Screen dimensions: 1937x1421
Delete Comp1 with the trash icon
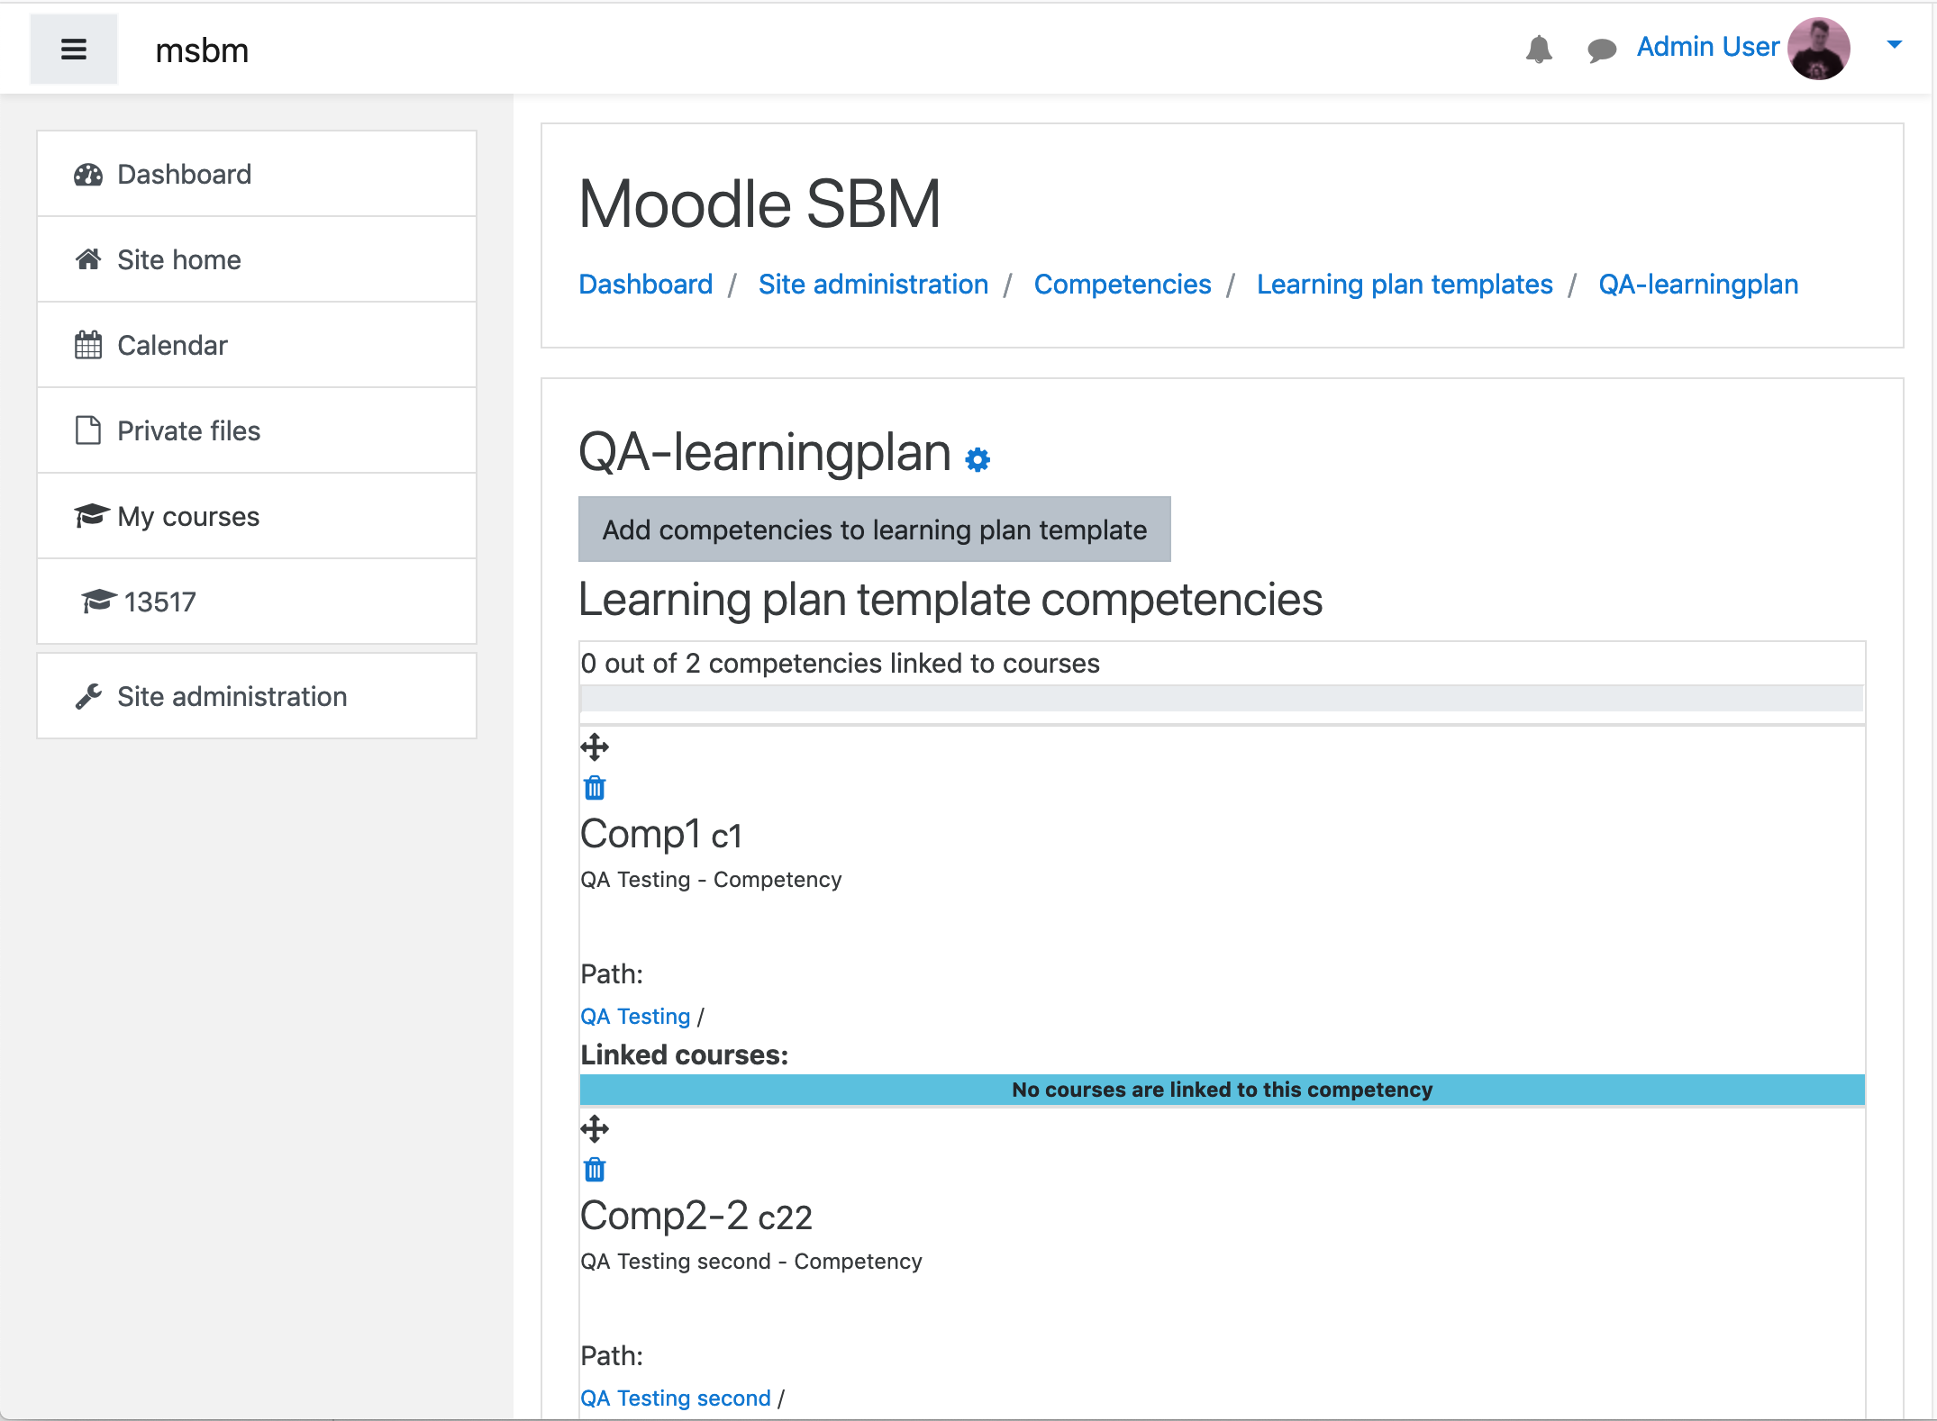point(595,788)
